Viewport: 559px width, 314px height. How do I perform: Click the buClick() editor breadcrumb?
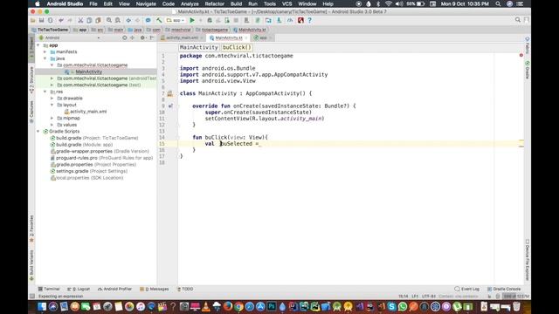(237, 47)
